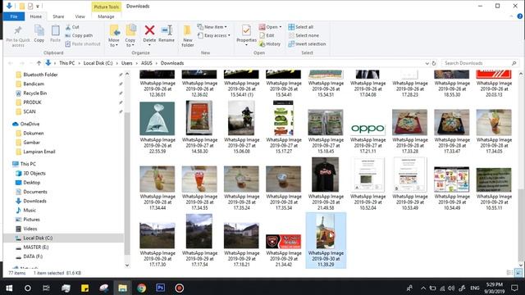
Task: Click the Picture Tools tab header
Action: pos(106,7)
